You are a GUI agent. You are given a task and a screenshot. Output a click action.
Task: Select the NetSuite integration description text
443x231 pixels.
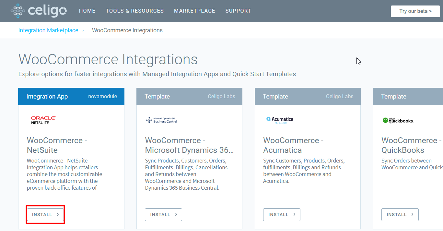(x=64, y=174)
